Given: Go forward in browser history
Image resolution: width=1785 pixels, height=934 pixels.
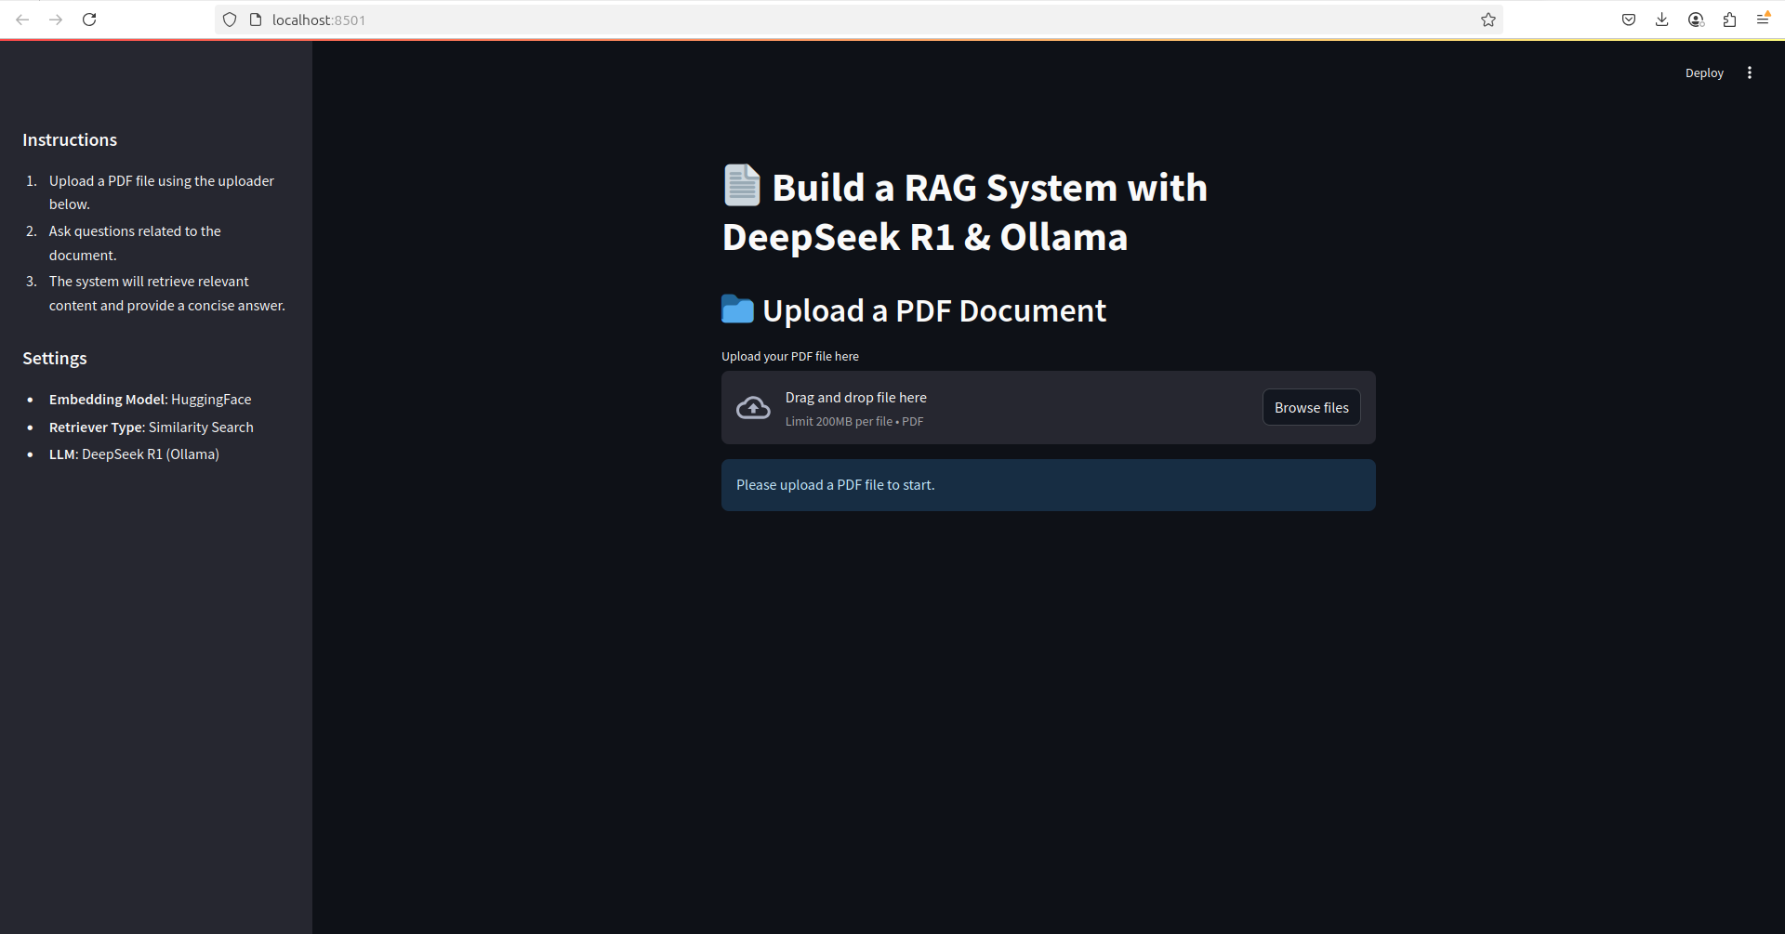Looking at the screenshot, I should pyautogui.click(x=56, y=20).
